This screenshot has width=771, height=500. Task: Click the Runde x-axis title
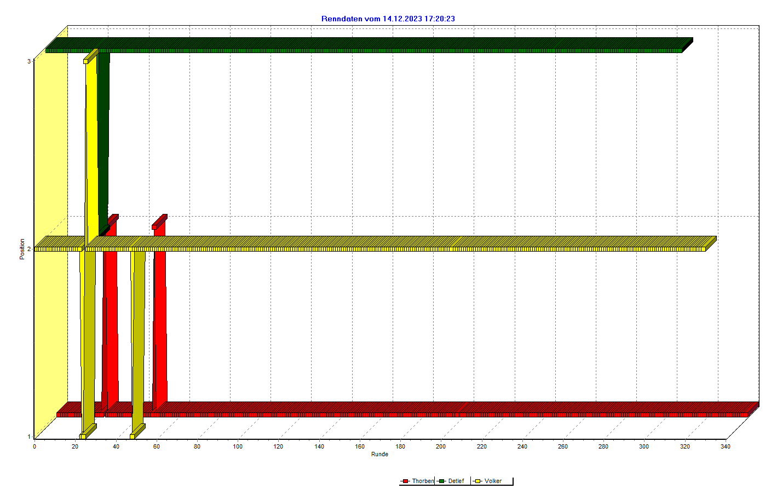pos(379,454)
